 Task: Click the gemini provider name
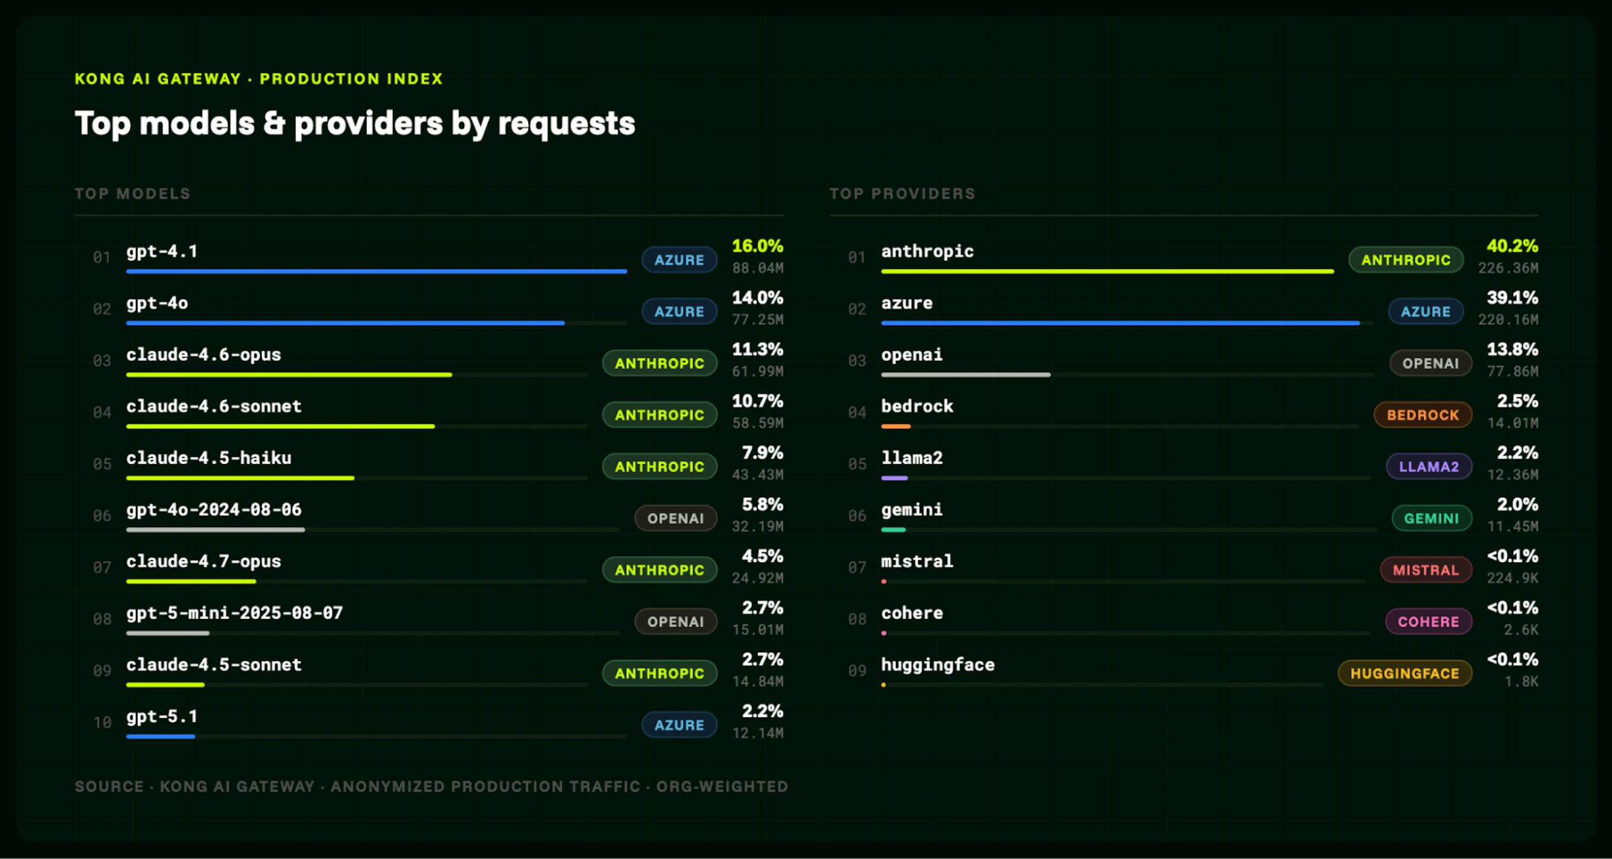tap(912, 509)
